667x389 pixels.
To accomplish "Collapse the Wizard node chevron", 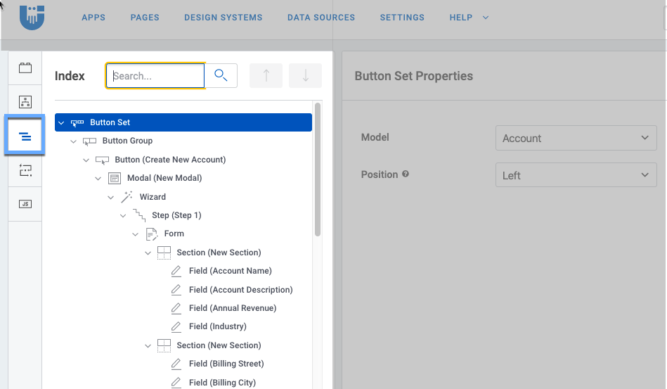I will [x=111, y=197].
